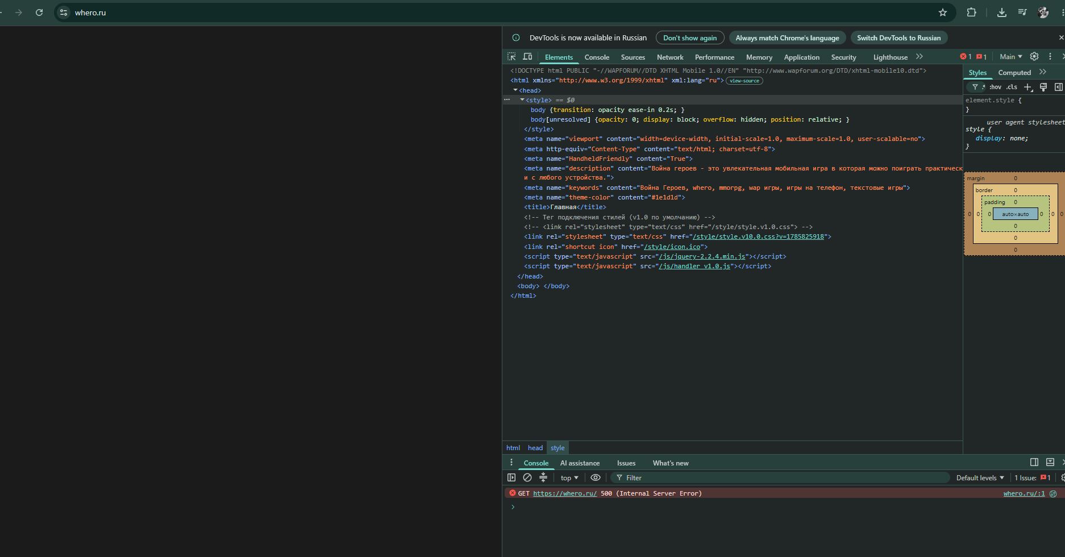Collapse the head element node
The width and height of the screenshot is (1065, 557).
[515, 90]
